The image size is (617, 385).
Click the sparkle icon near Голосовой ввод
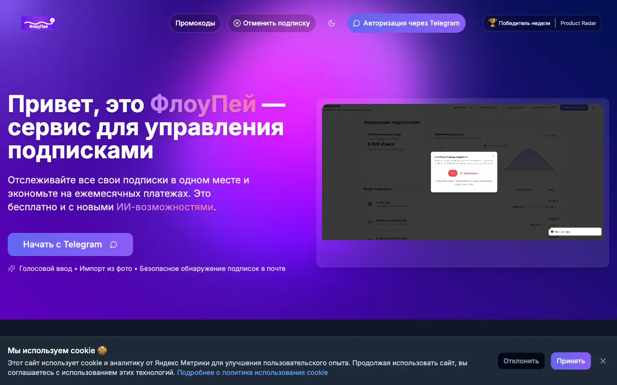coord(12,269)
